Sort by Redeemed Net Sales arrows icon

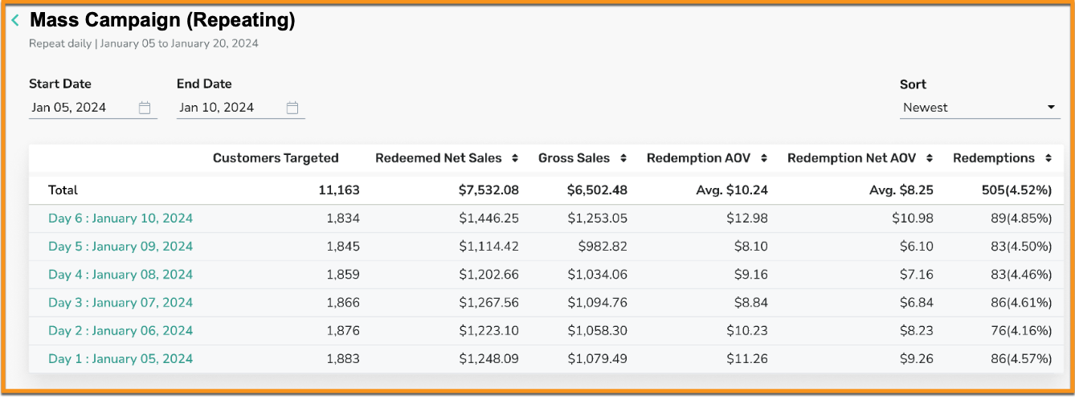click(514, 158)
